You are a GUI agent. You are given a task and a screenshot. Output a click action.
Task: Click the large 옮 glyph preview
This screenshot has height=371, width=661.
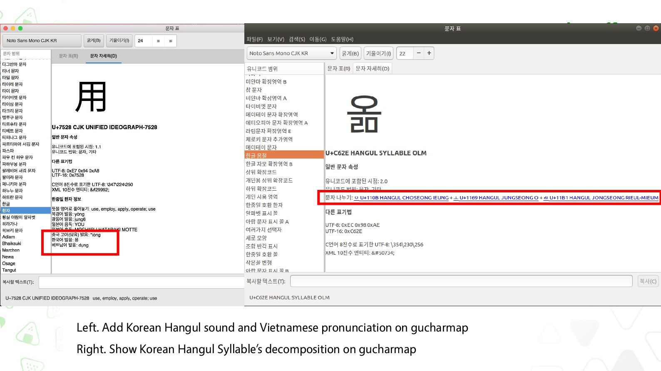coord(364,114)
